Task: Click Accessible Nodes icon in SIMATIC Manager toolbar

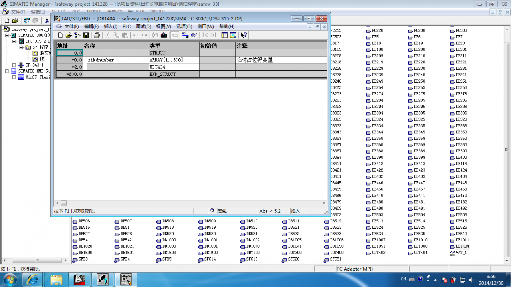Action: pos(27,20)
